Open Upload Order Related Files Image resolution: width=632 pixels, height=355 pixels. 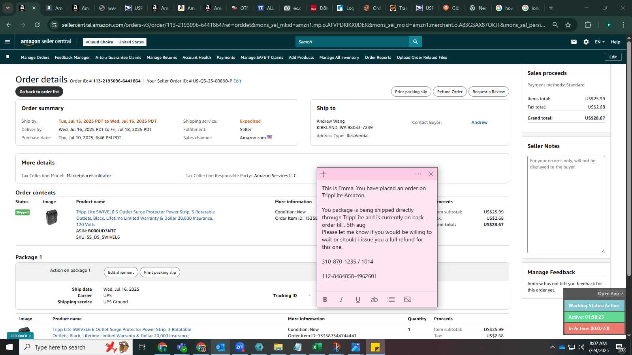(x=422, y=57)
